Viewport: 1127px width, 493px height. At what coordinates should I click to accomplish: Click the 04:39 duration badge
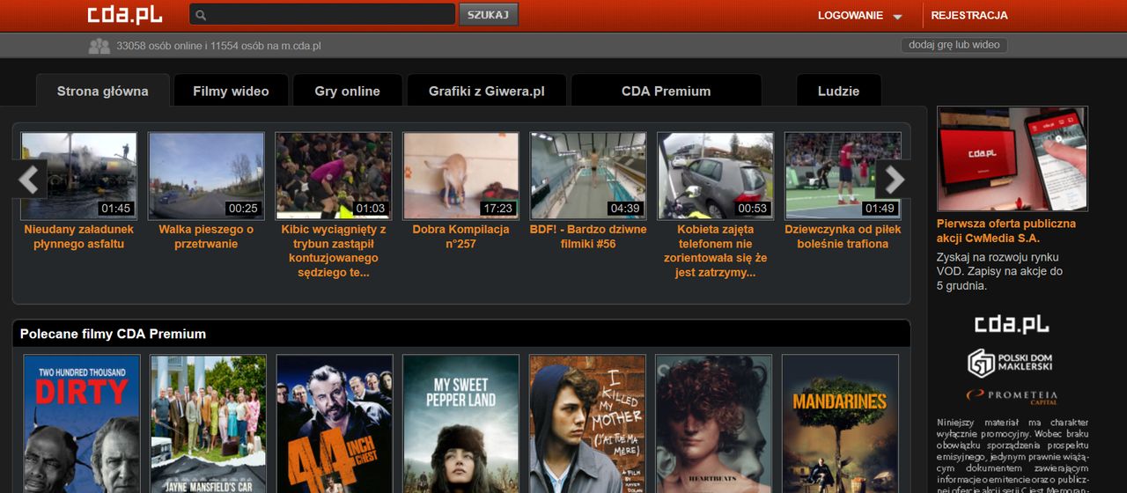(625, 209)
